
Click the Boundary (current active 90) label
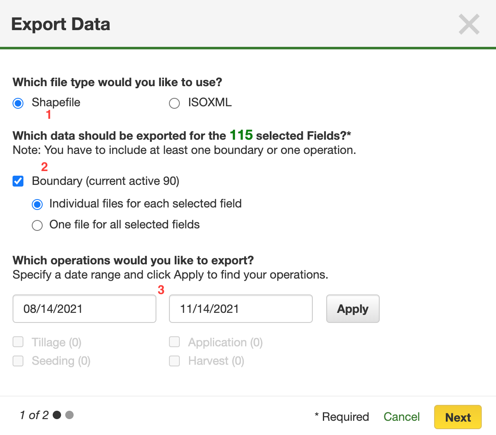coord(105,181)
